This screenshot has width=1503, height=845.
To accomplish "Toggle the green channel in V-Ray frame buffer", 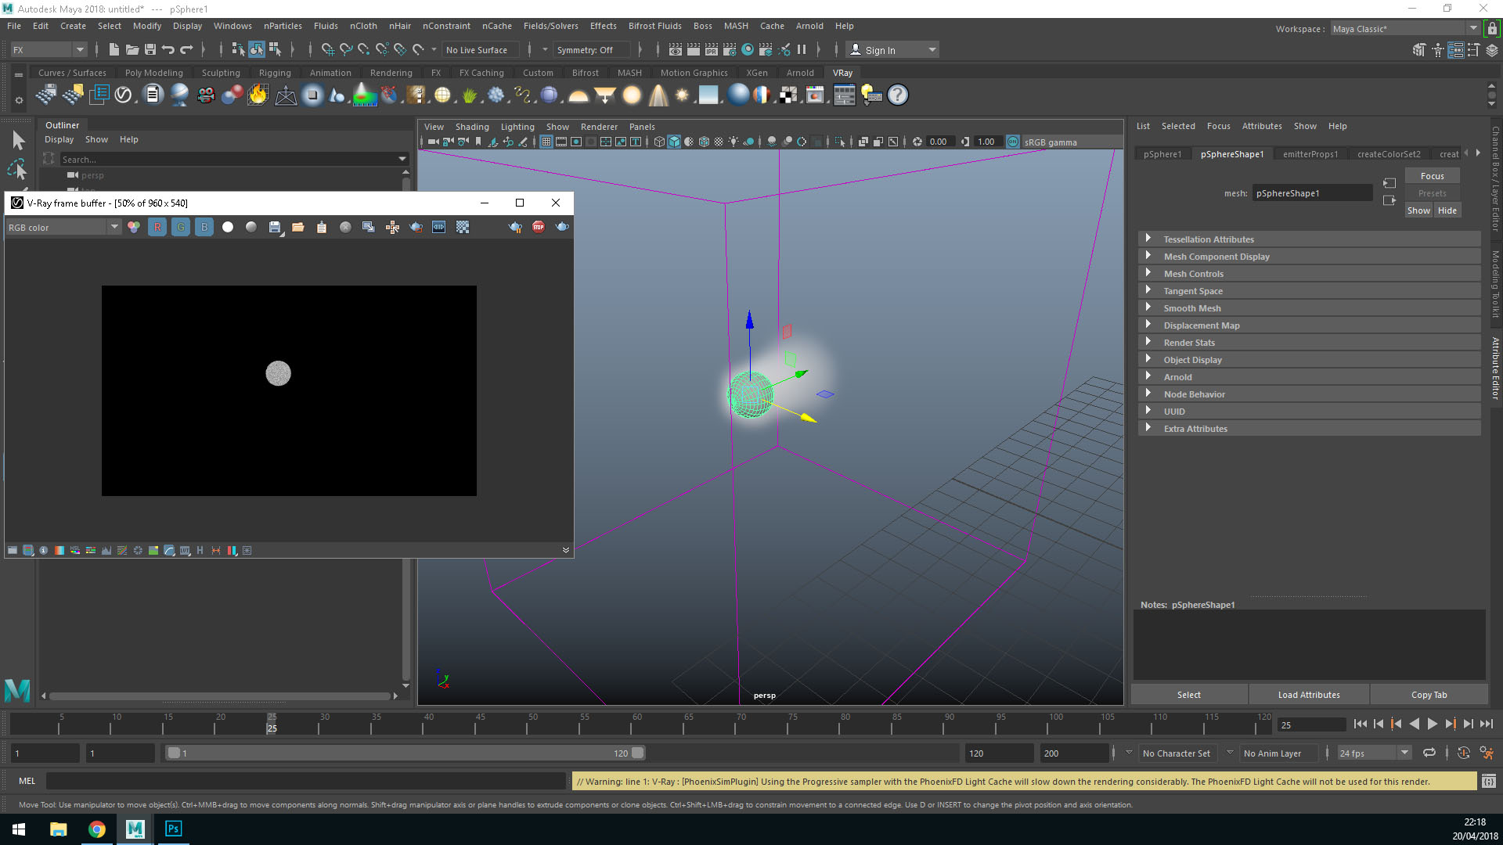I will 181,227.
